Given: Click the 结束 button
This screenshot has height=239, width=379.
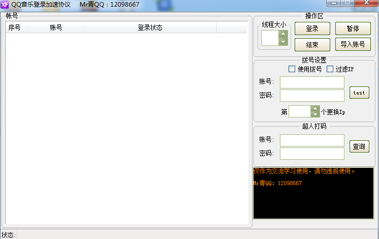Looking at the screenshot, I should 312,45.
